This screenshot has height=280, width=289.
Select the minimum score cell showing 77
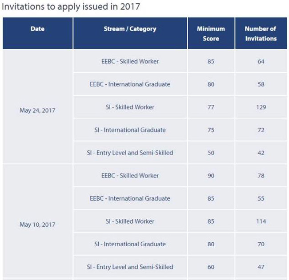click(211, 107)
